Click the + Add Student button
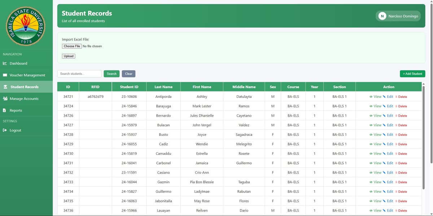 412,74
